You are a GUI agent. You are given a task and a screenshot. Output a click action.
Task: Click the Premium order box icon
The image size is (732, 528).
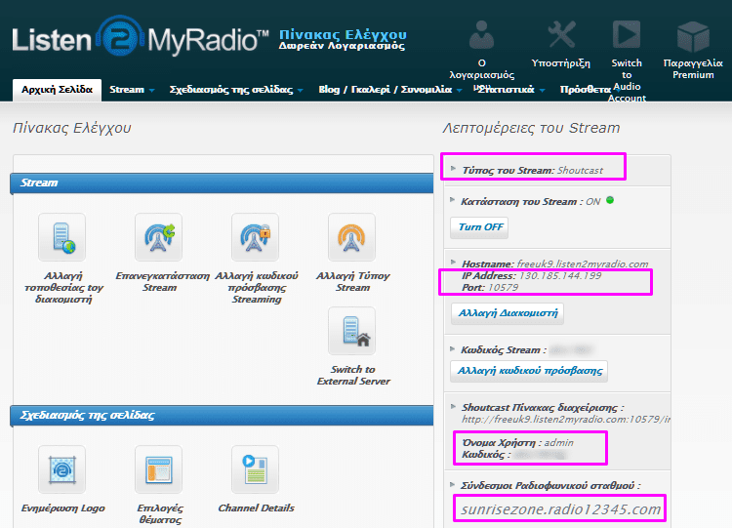pyautogui.click(x=693, y=36)
